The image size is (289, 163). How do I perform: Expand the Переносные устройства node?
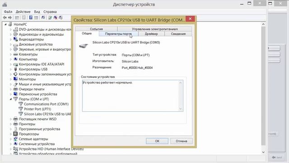coord(11,94)
